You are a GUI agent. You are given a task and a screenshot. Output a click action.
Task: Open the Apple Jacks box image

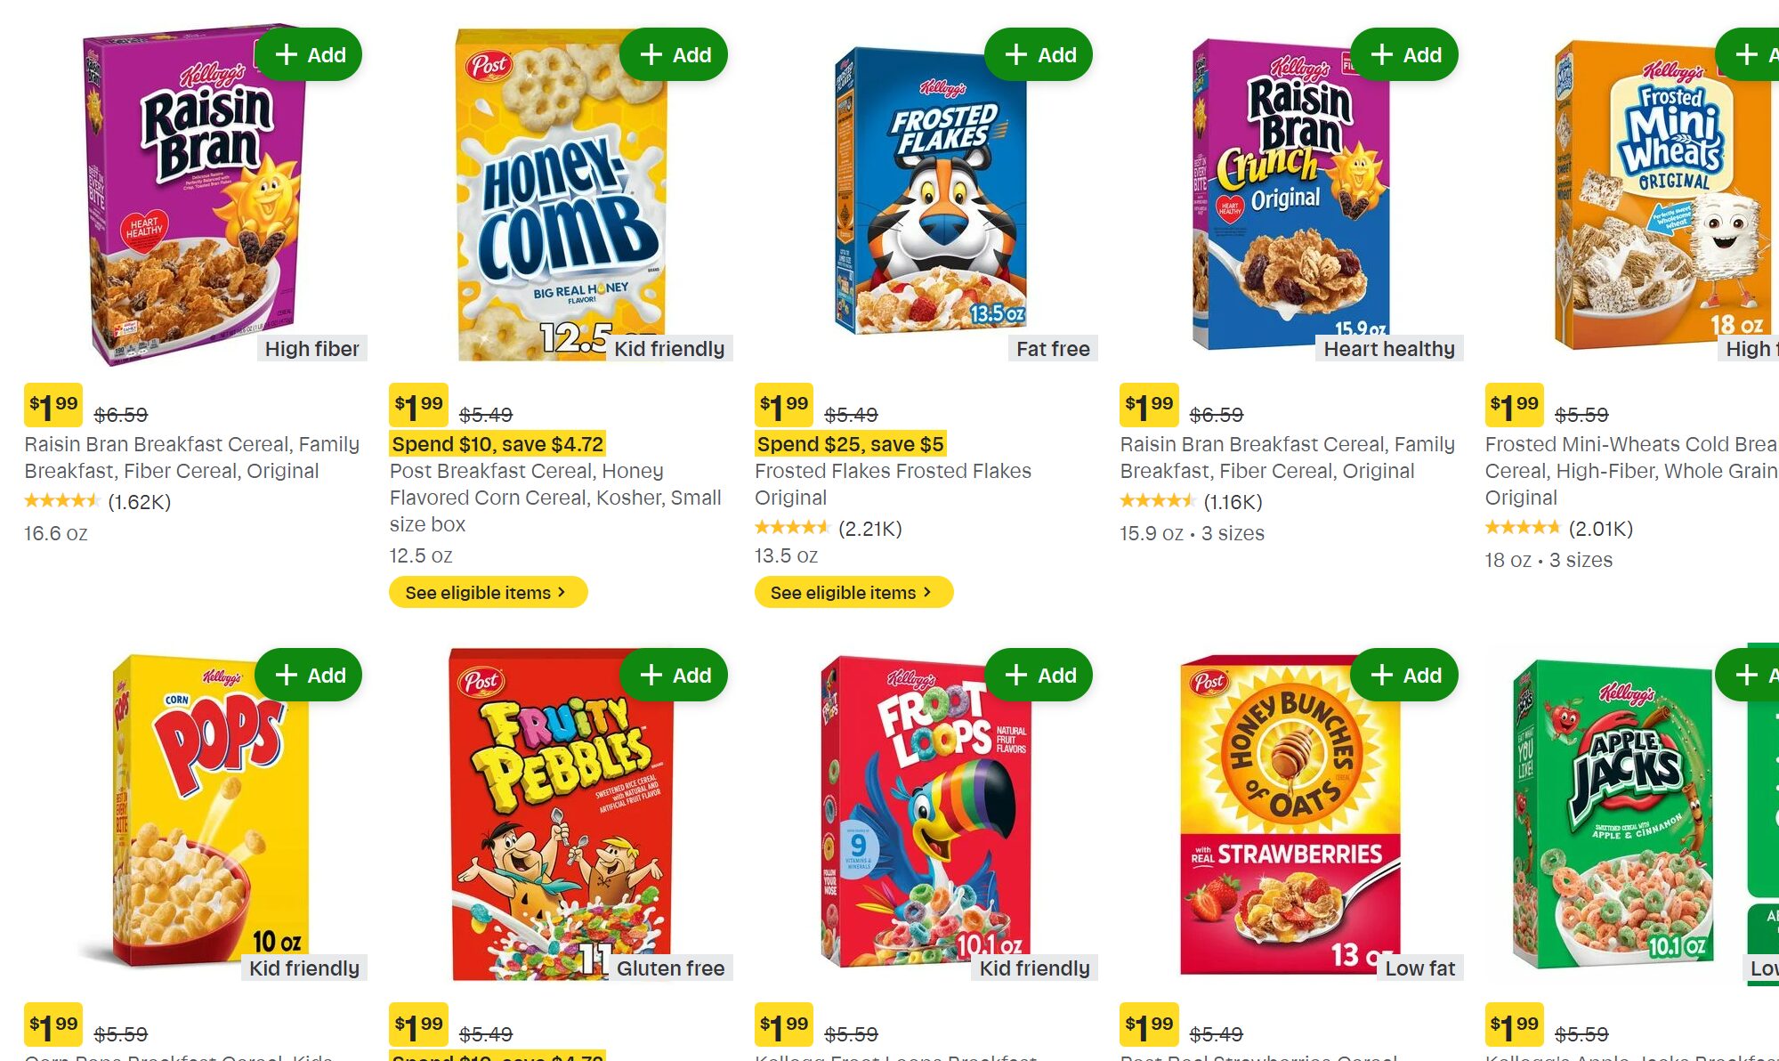(x=1611, y=814)
